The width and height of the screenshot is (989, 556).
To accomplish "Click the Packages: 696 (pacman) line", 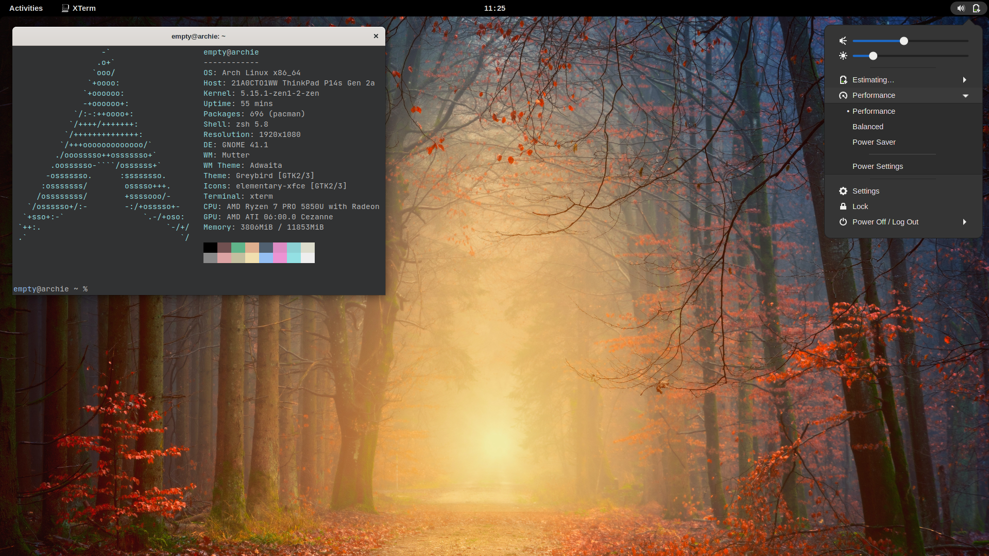I will point(254,114).
